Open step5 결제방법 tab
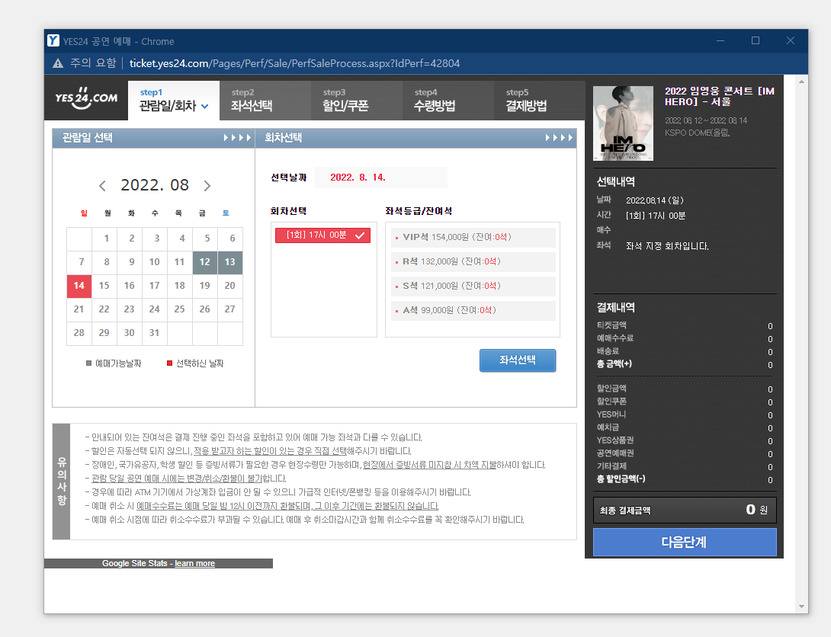 pyautogui.click(x=539, y=101)
